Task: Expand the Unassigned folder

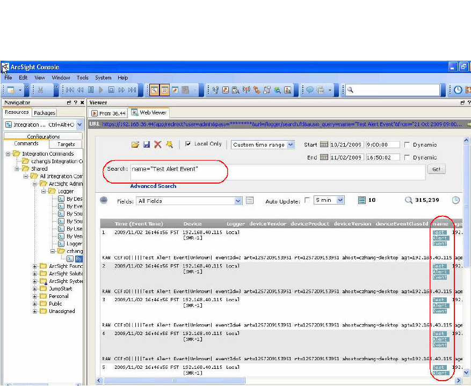Action: (35, 311)
